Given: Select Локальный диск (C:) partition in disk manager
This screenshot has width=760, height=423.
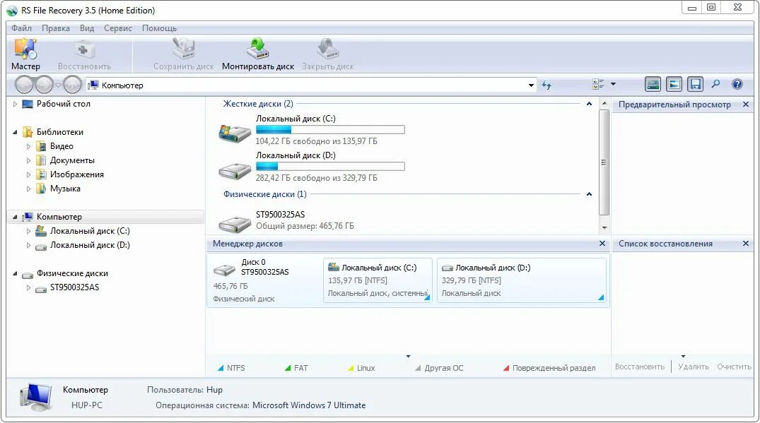Looking at the screenshot, I should coord(378,280).
